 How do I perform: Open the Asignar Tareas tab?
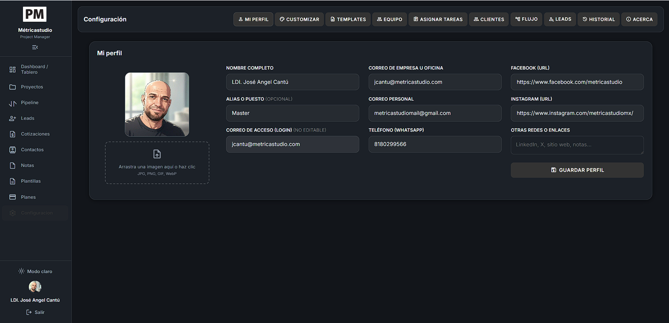pyautogui.click(x=438, y=19)
